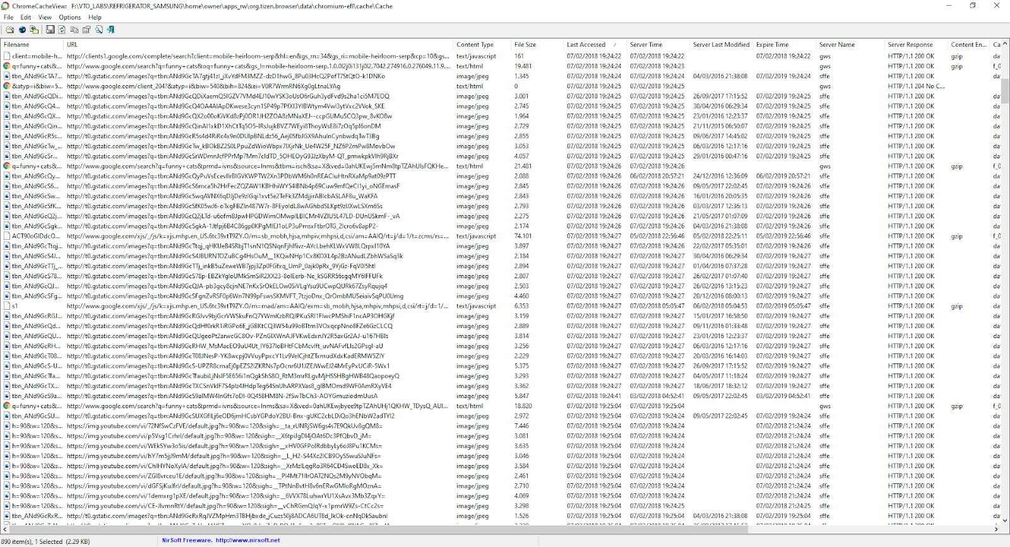The image size is (1010, 547).
Task: Click the Exit door toolbar icon
Action: point(111,30)
